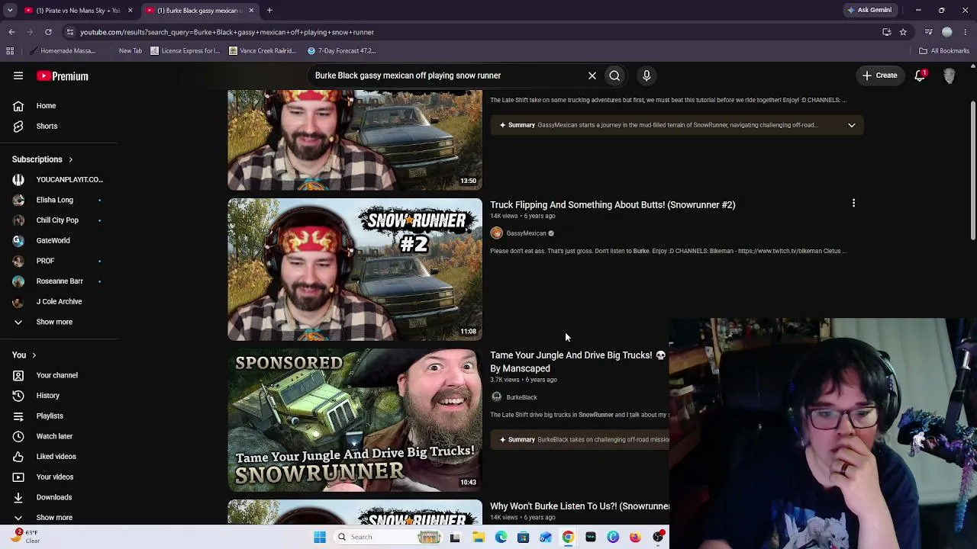Open the Windows Start menu
Viewport: 977px width, 549px height.
click(x=320, y=537)
